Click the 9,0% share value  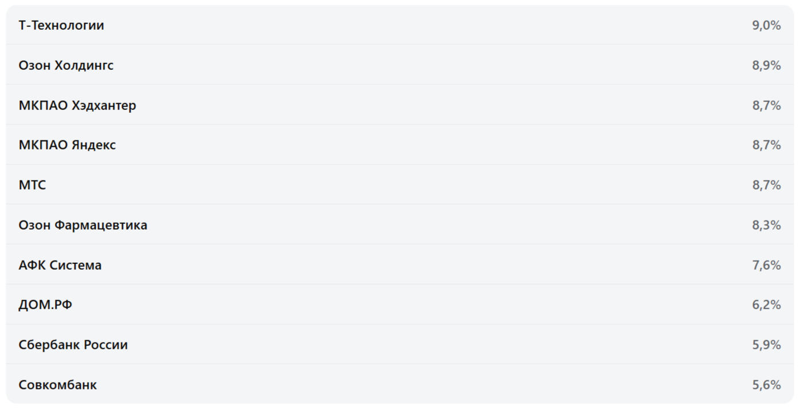(x=766, y=25)
